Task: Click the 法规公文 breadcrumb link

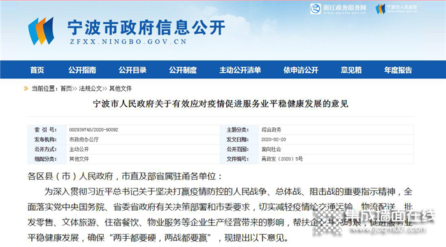Action: coord(90,88)
